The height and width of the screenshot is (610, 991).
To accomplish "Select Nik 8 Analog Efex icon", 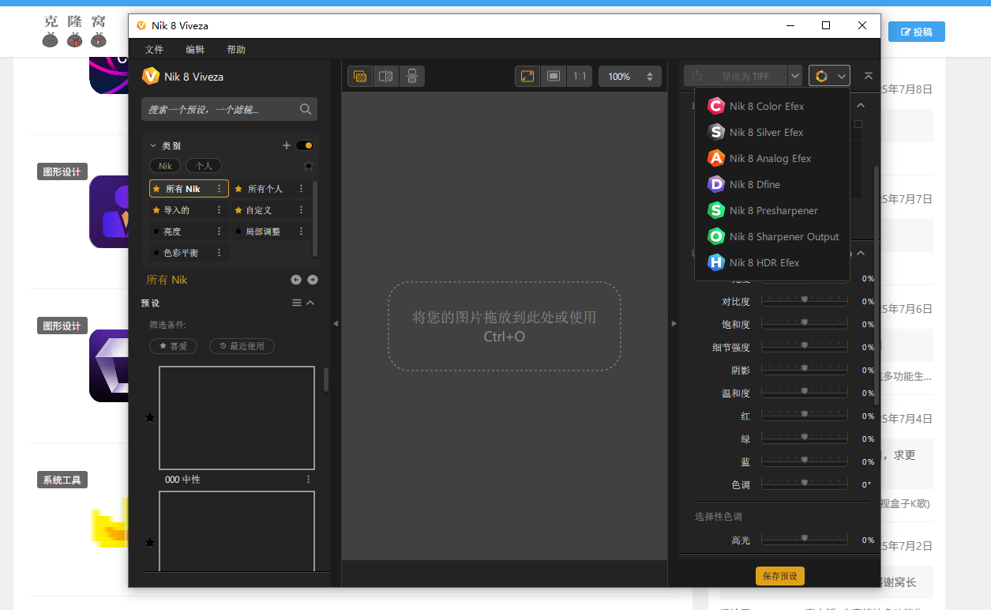I will (x=716, y=158).
